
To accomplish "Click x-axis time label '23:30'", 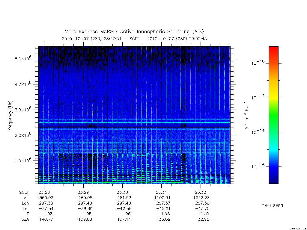I will click(x=122, y=192).
